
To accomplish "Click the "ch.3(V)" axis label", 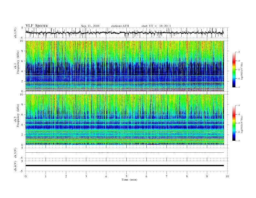I will tap(16, 153).
